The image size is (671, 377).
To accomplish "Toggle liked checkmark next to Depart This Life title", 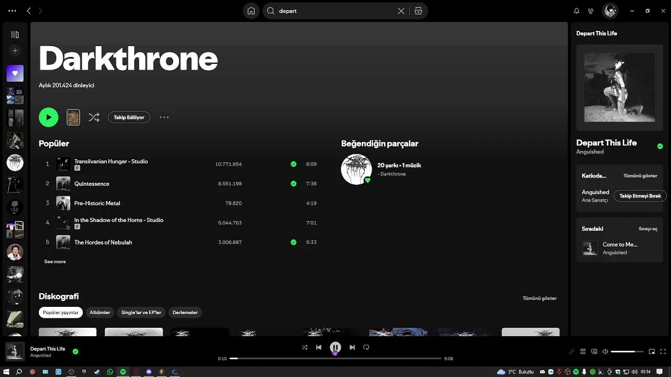I will [75, 352].
